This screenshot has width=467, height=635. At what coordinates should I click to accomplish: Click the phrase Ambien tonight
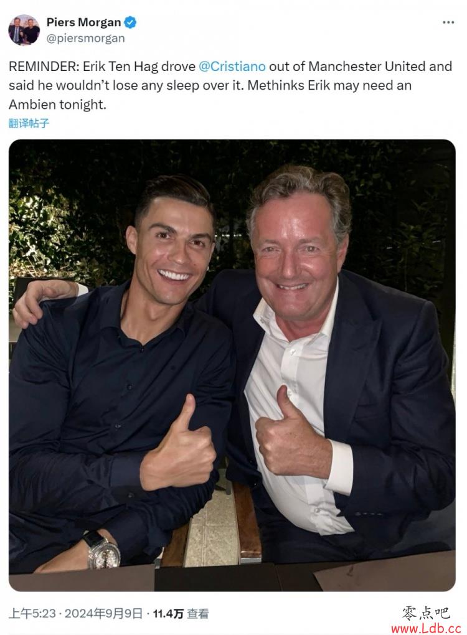(57, 105)
